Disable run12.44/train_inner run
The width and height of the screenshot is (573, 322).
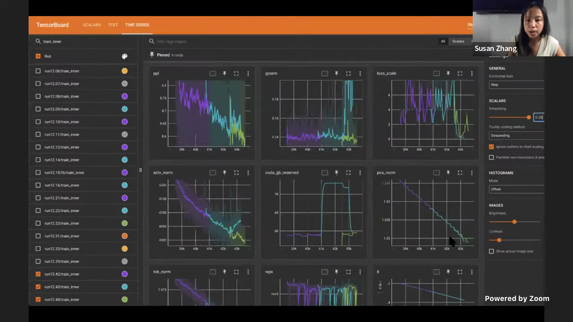pos(38,300)
